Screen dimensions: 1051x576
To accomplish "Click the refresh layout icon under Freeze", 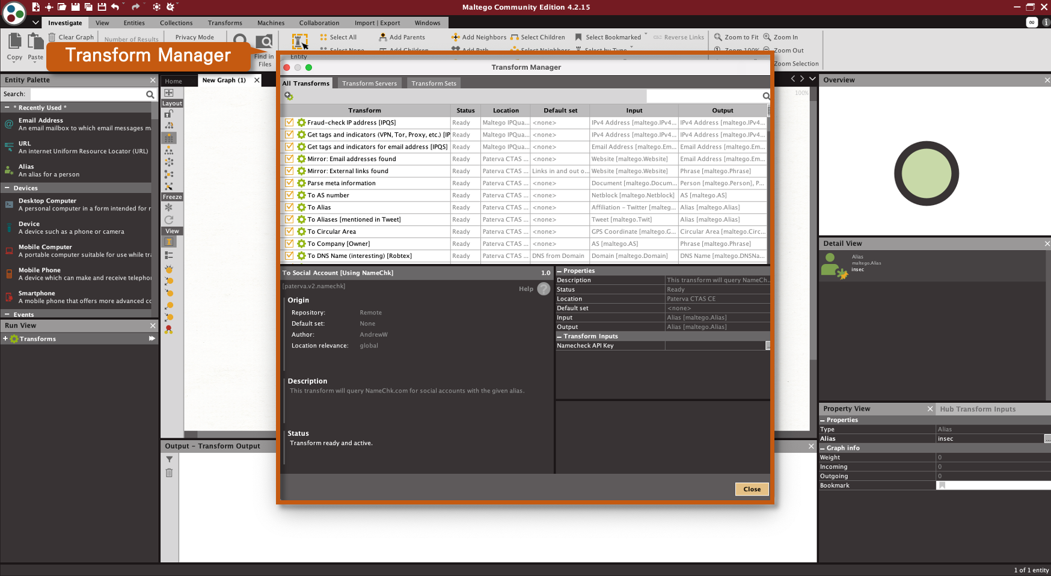I will tap(169, 219).
